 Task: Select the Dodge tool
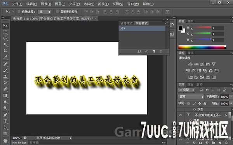click(5, 108)
